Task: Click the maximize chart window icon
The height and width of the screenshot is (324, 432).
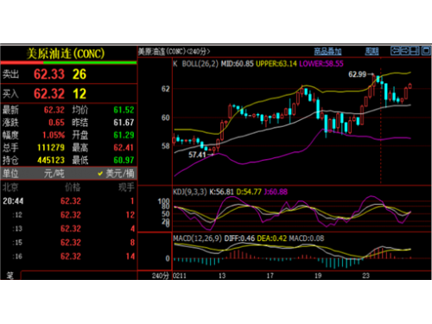Action: click(426, 51)
